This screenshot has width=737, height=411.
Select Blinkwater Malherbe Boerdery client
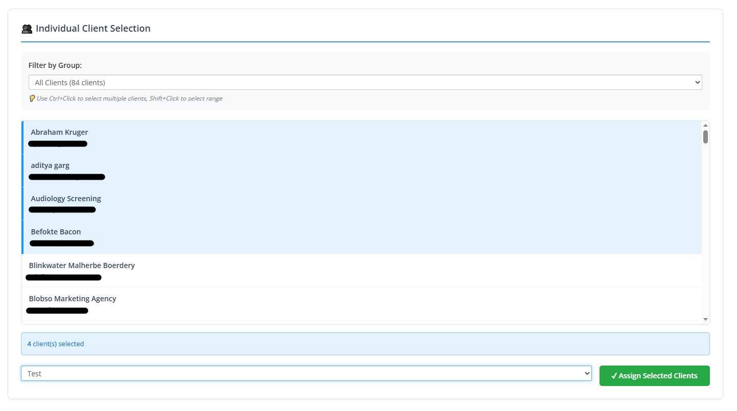82,265
